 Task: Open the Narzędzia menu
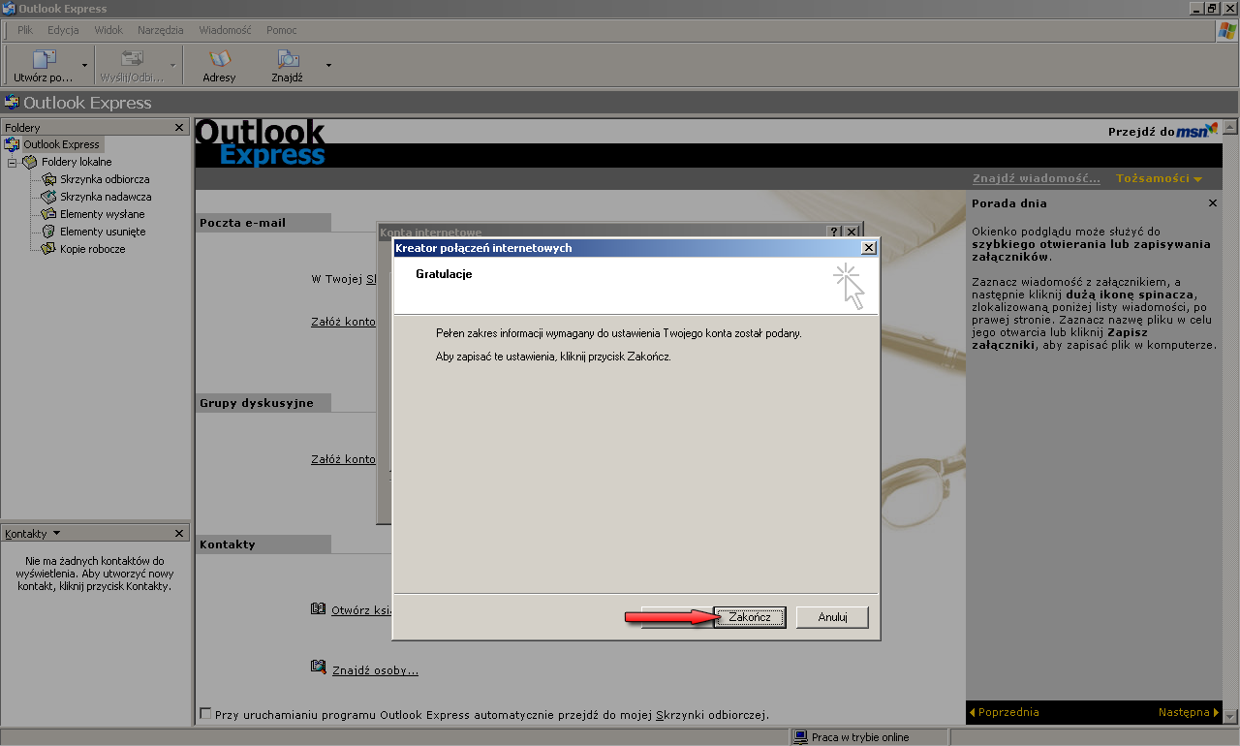161,30
